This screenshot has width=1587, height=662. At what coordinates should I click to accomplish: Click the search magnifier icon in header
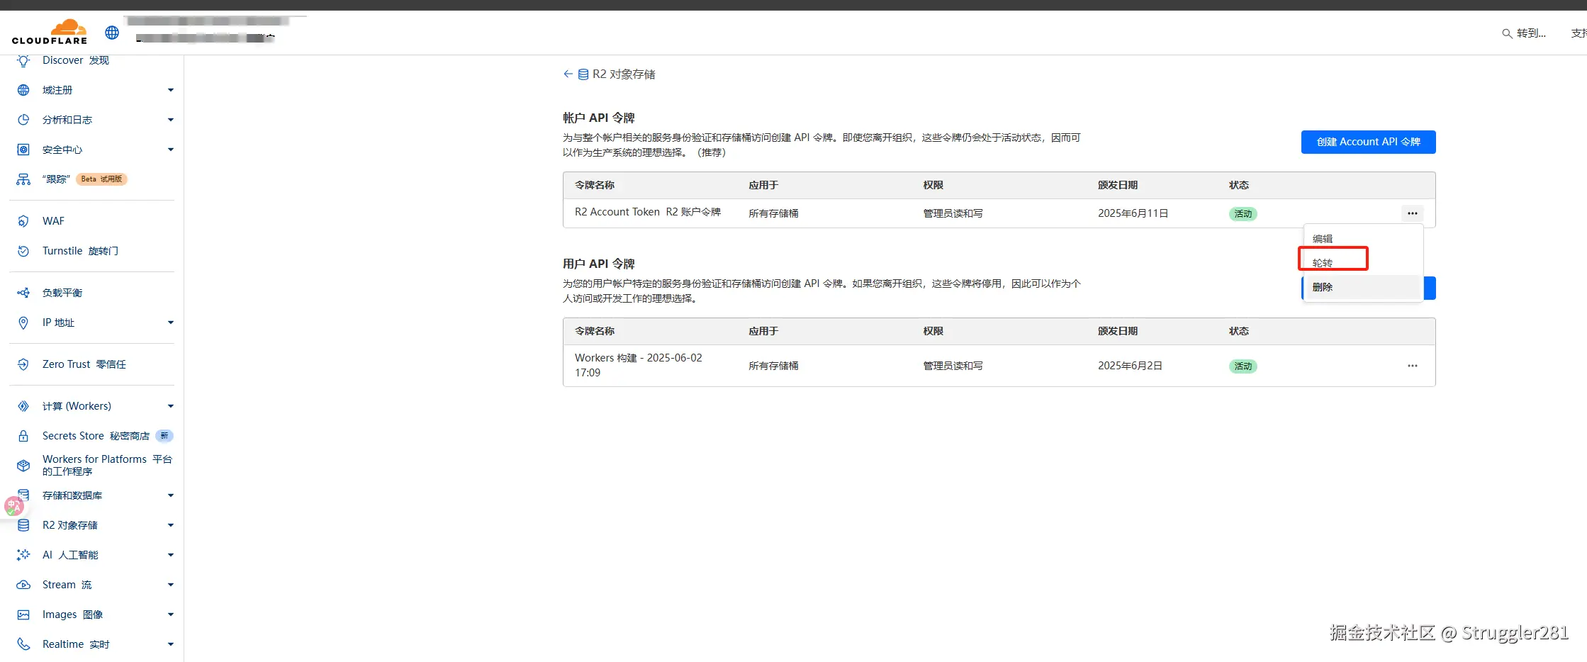coord(1507,33)
